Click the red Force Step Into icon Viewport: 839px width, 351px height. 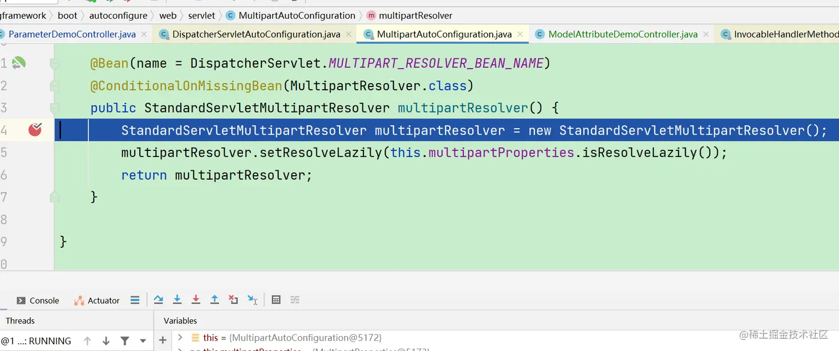pyautogui.click(x=196, y=300)
